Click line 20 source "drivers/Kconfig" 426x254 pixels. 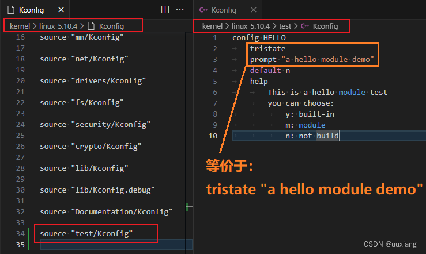pos(93,80)
